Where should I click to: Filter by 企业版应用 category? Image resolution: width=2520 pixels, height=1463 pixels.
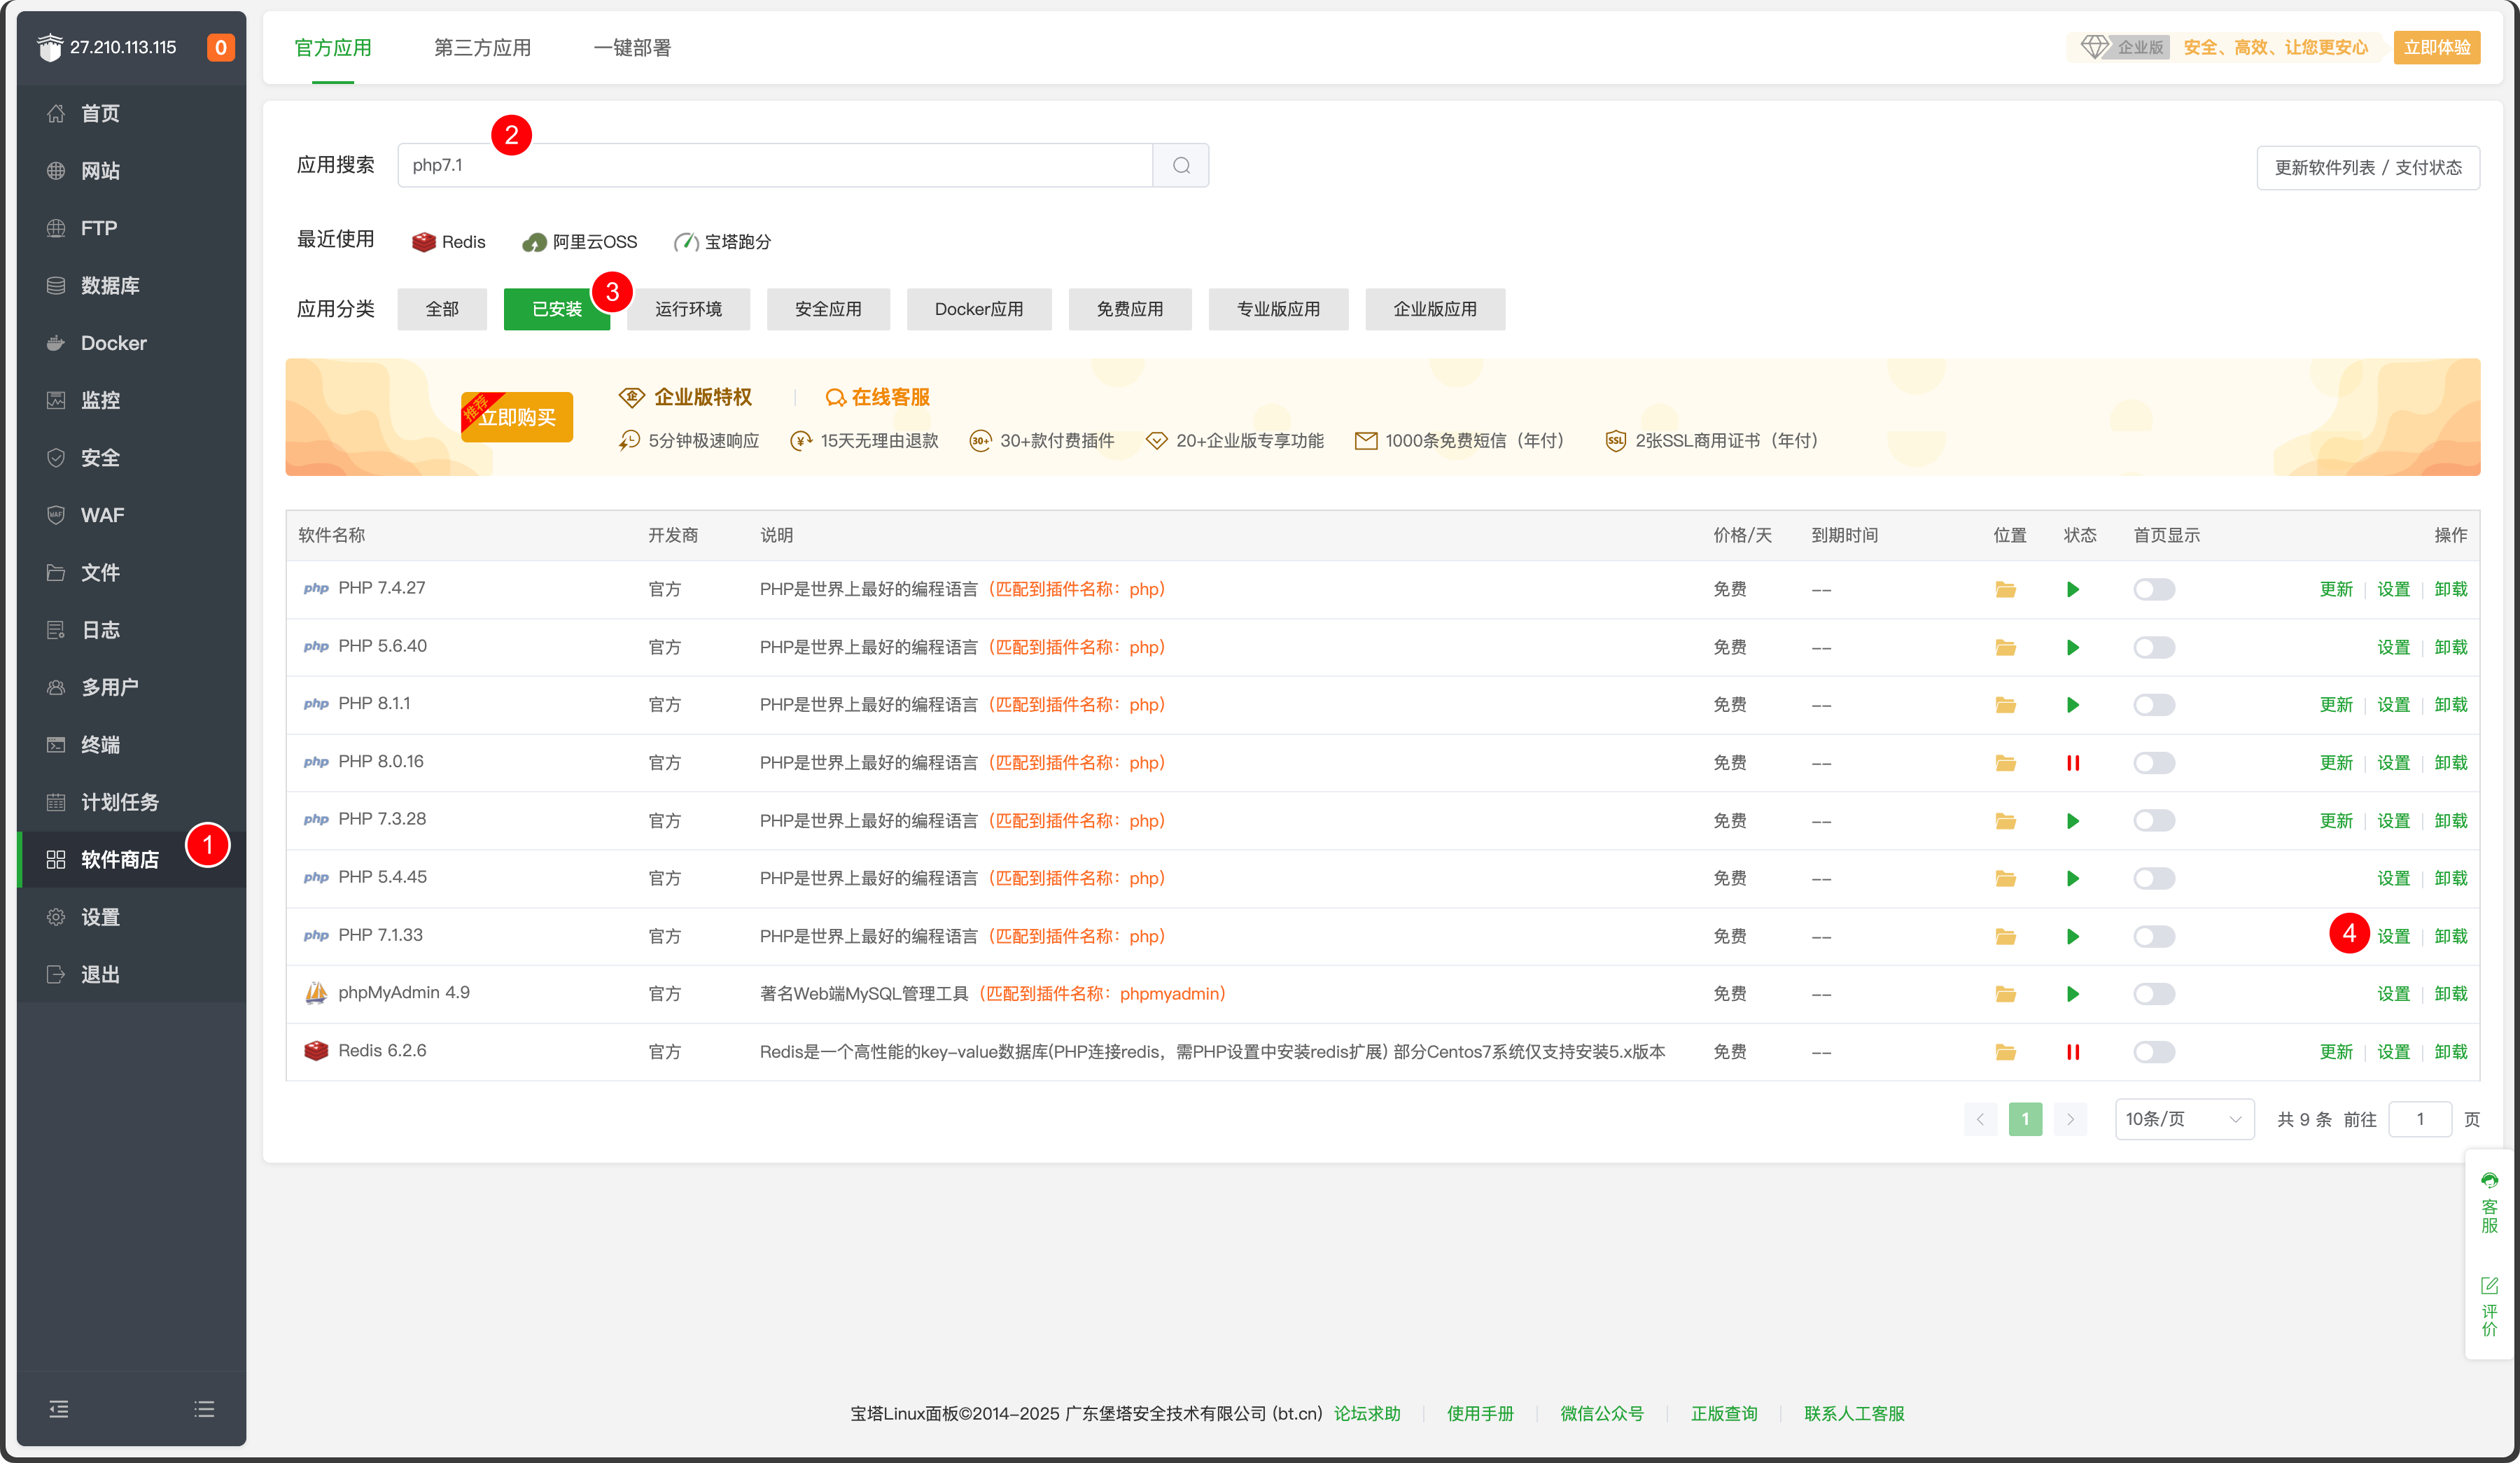1435,309
